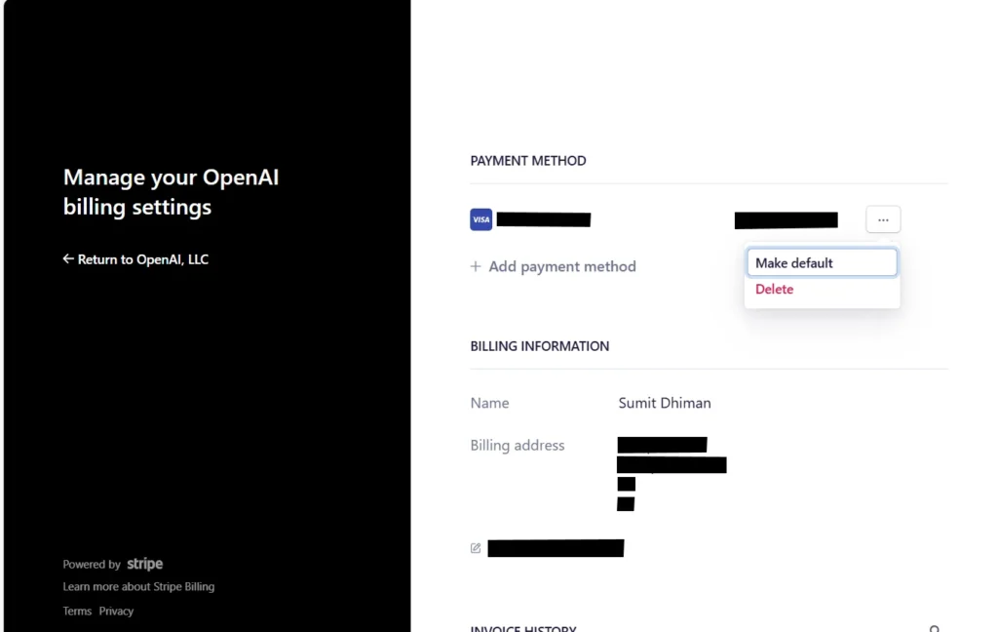Viewport: 998px width, 632px height.
Task: Open Learn more about Stripe Billing
Action: [138, 587]
